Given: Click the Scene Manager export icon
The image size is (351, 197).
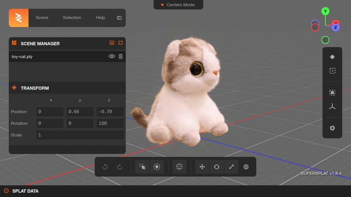Looking at the screenshot, I should pyautogui.click(x=121, y=43).
